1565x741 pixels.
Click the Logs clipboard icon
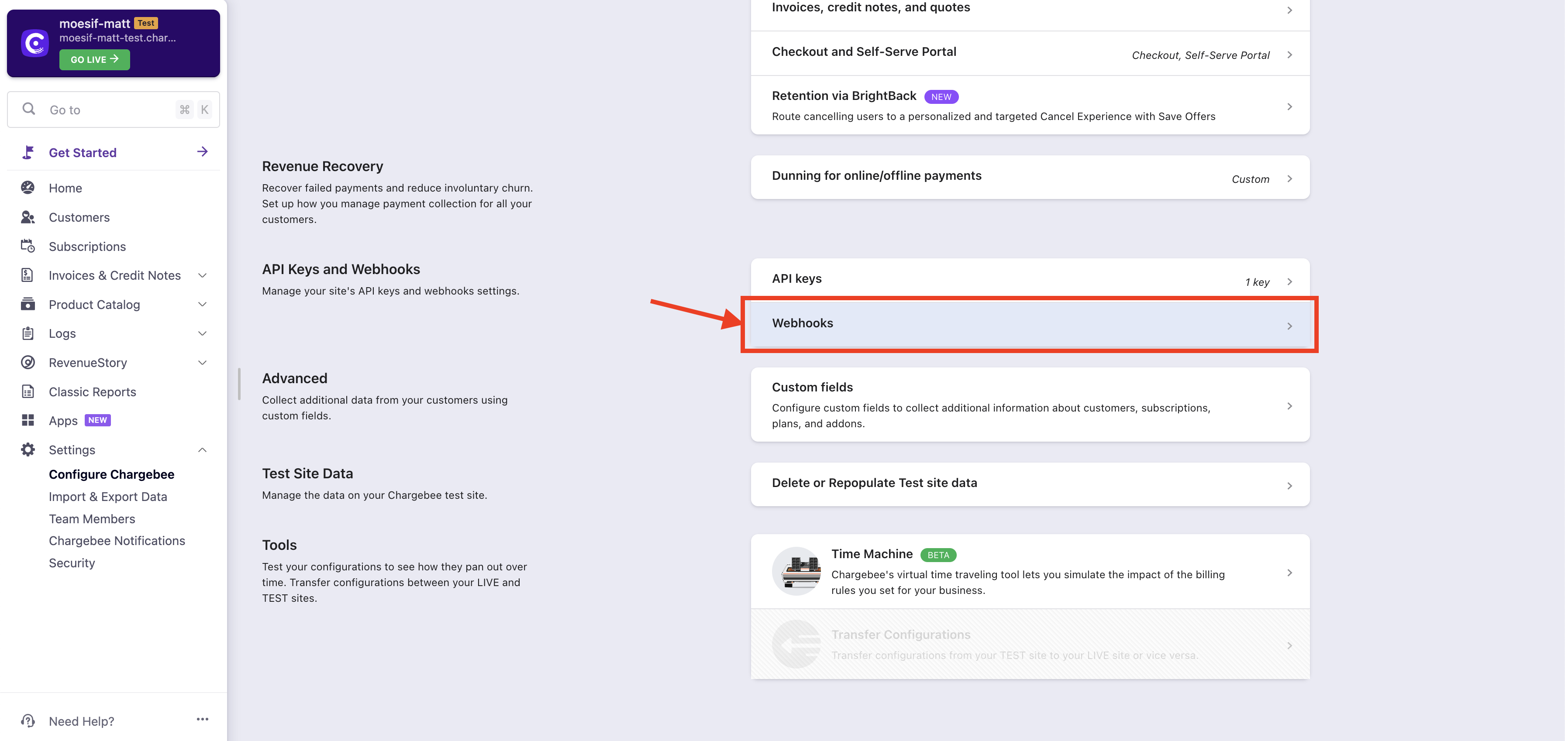click(x=28, y=333)
